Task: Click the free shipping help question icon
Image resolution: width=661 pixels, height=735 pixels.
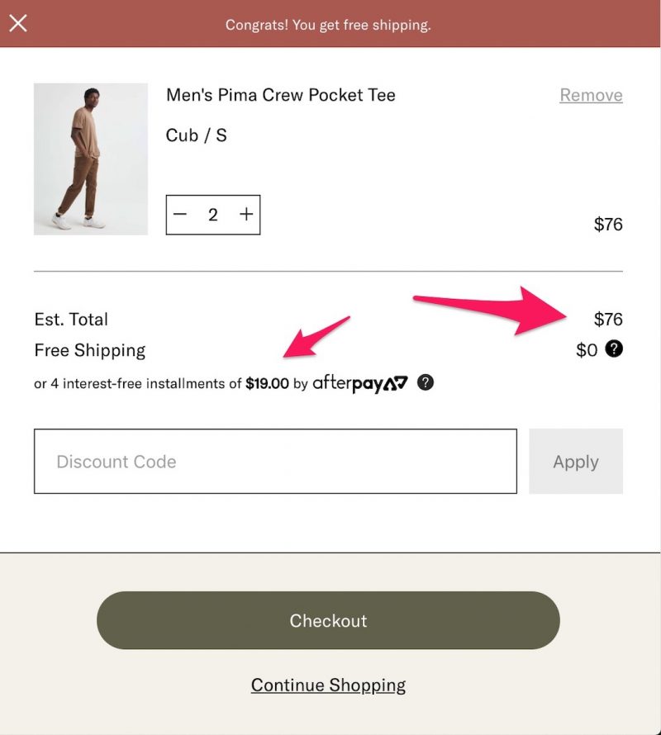Action: (614, 349)
